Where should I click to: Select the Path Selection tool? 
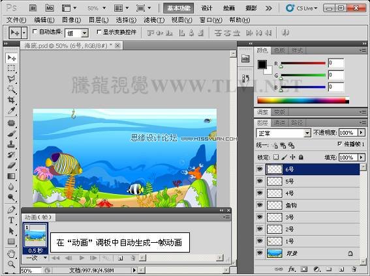click(x=11, y=231)
